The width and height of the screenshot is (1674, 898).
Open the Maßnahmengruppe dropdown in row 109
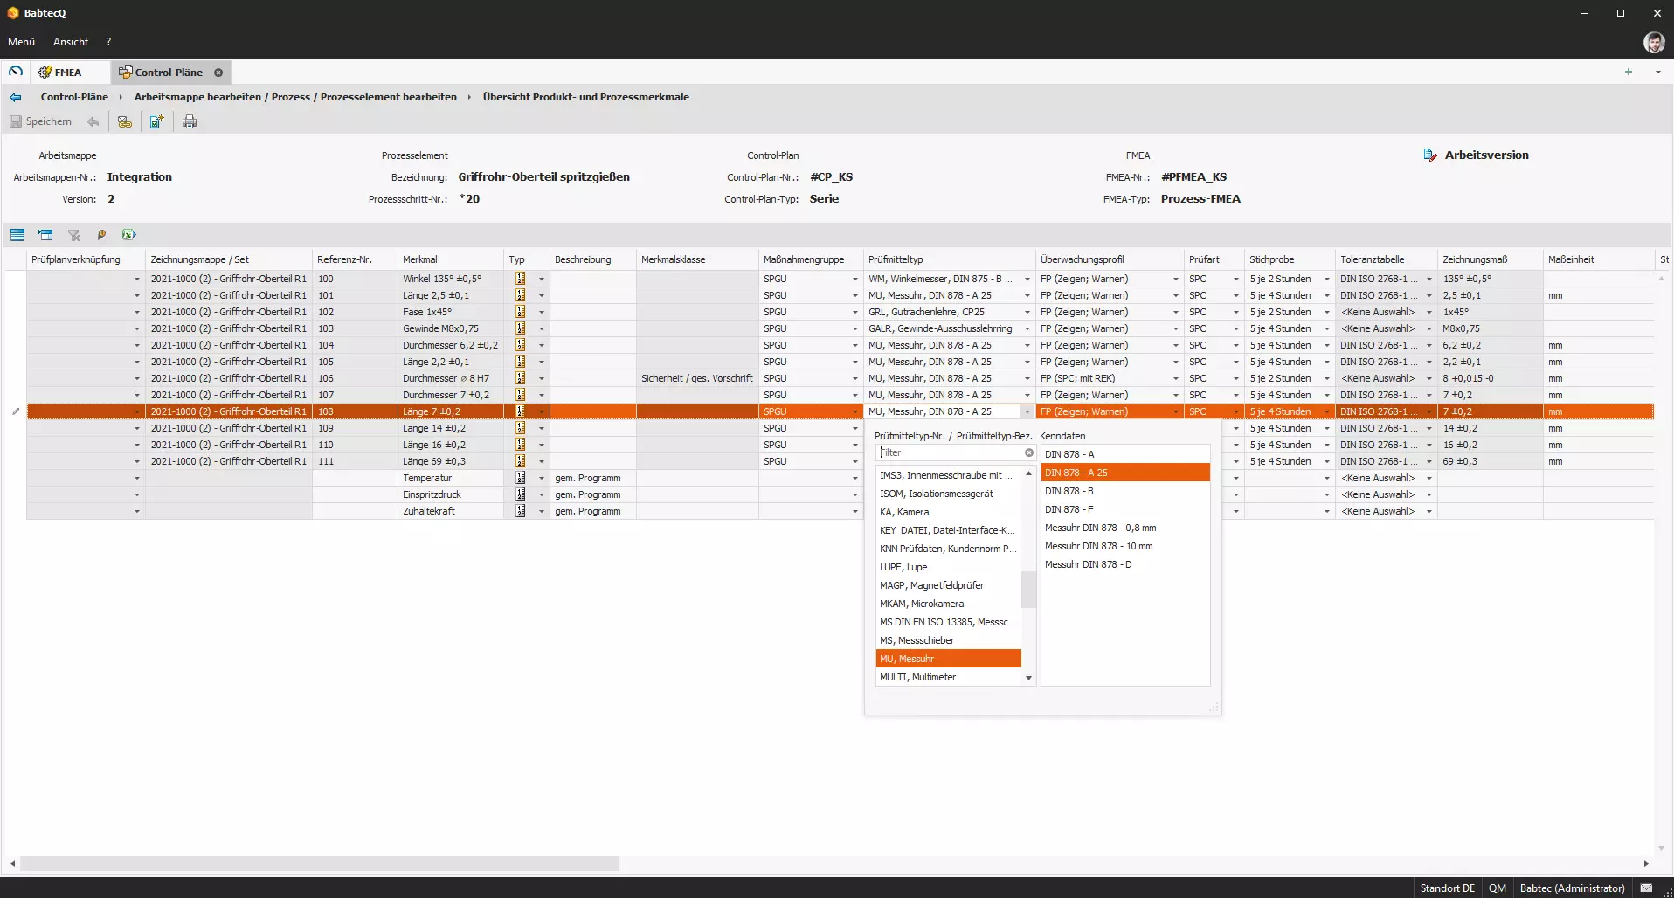(x=855, y=428)
